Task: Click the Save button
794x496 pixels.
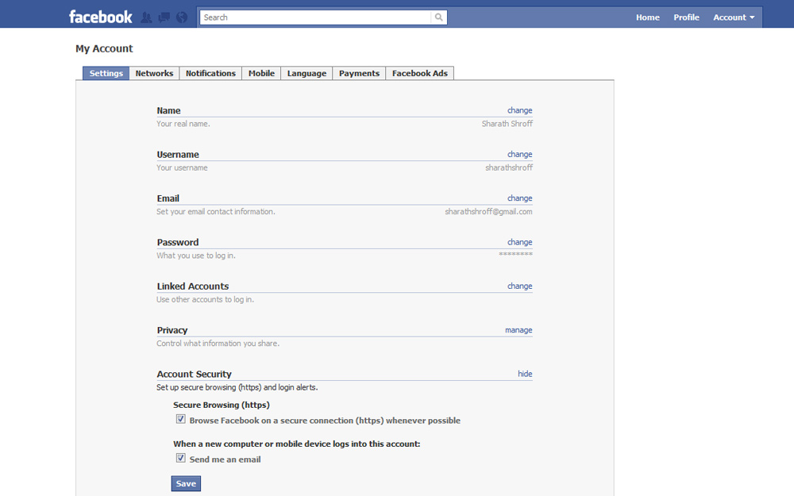Action: click(x=186, y=483)
